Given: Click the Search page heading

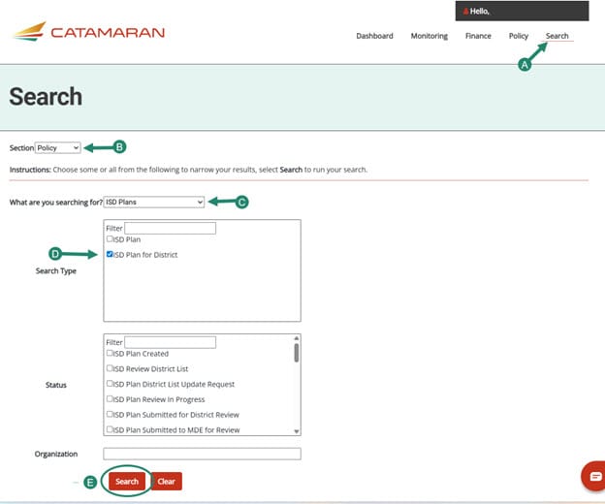Looking at the screenshot, I should tap(46, 96).
